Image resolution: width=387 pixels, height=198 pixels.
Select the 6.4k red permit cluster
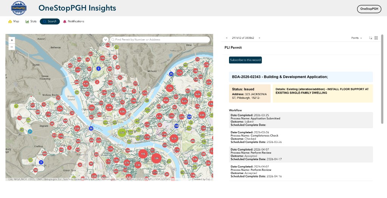coord(109,107)
